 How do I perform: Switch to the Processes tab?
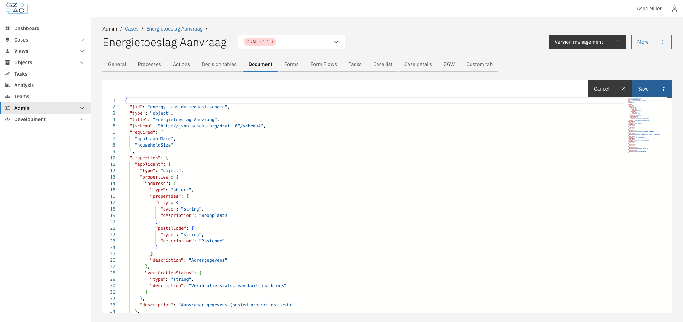pyautogui.click(x=149, y=64)
